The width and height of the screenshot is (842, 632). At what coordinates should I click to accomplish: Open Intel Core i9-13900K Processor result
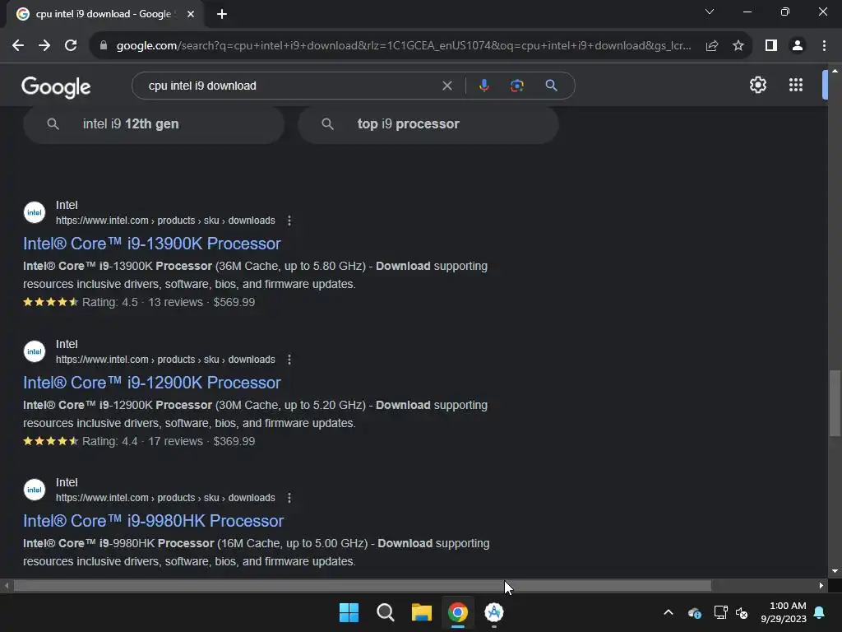(152, 244)
